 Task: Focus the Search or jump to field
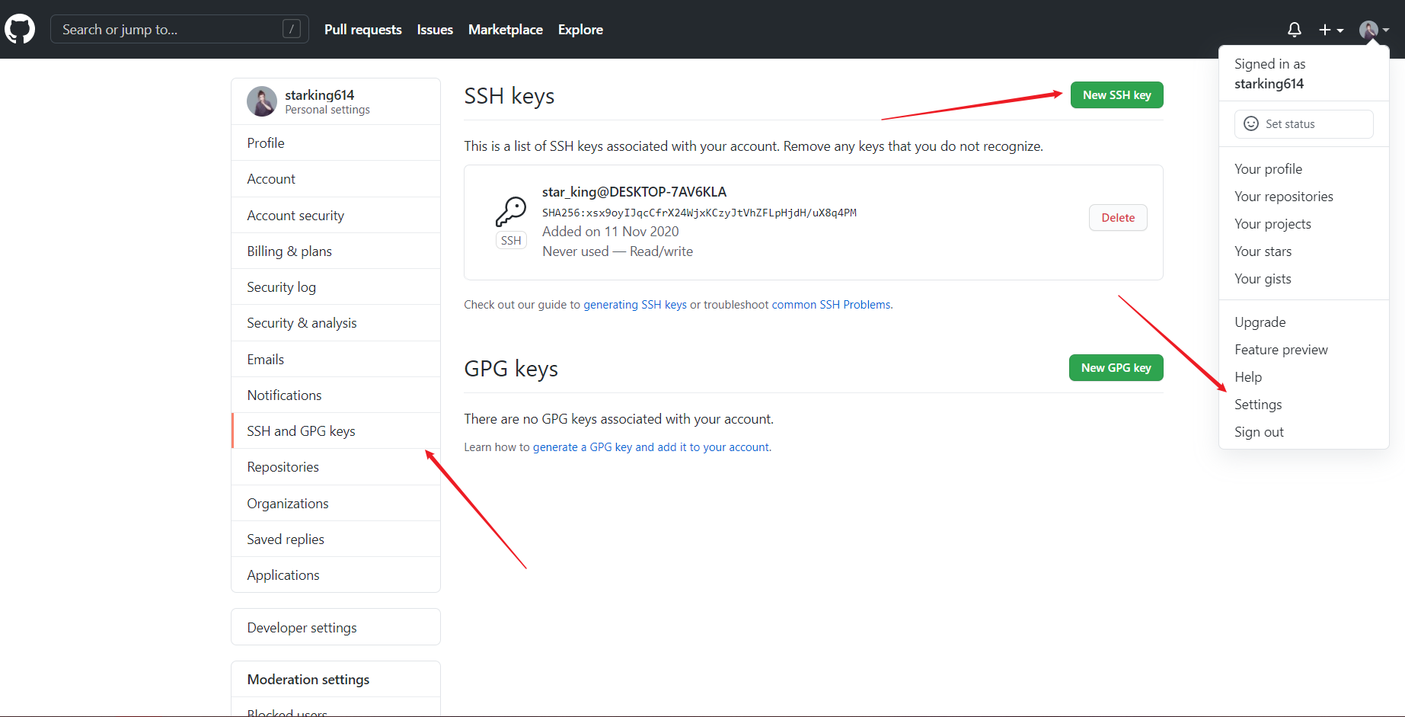(x=168, y=30)
